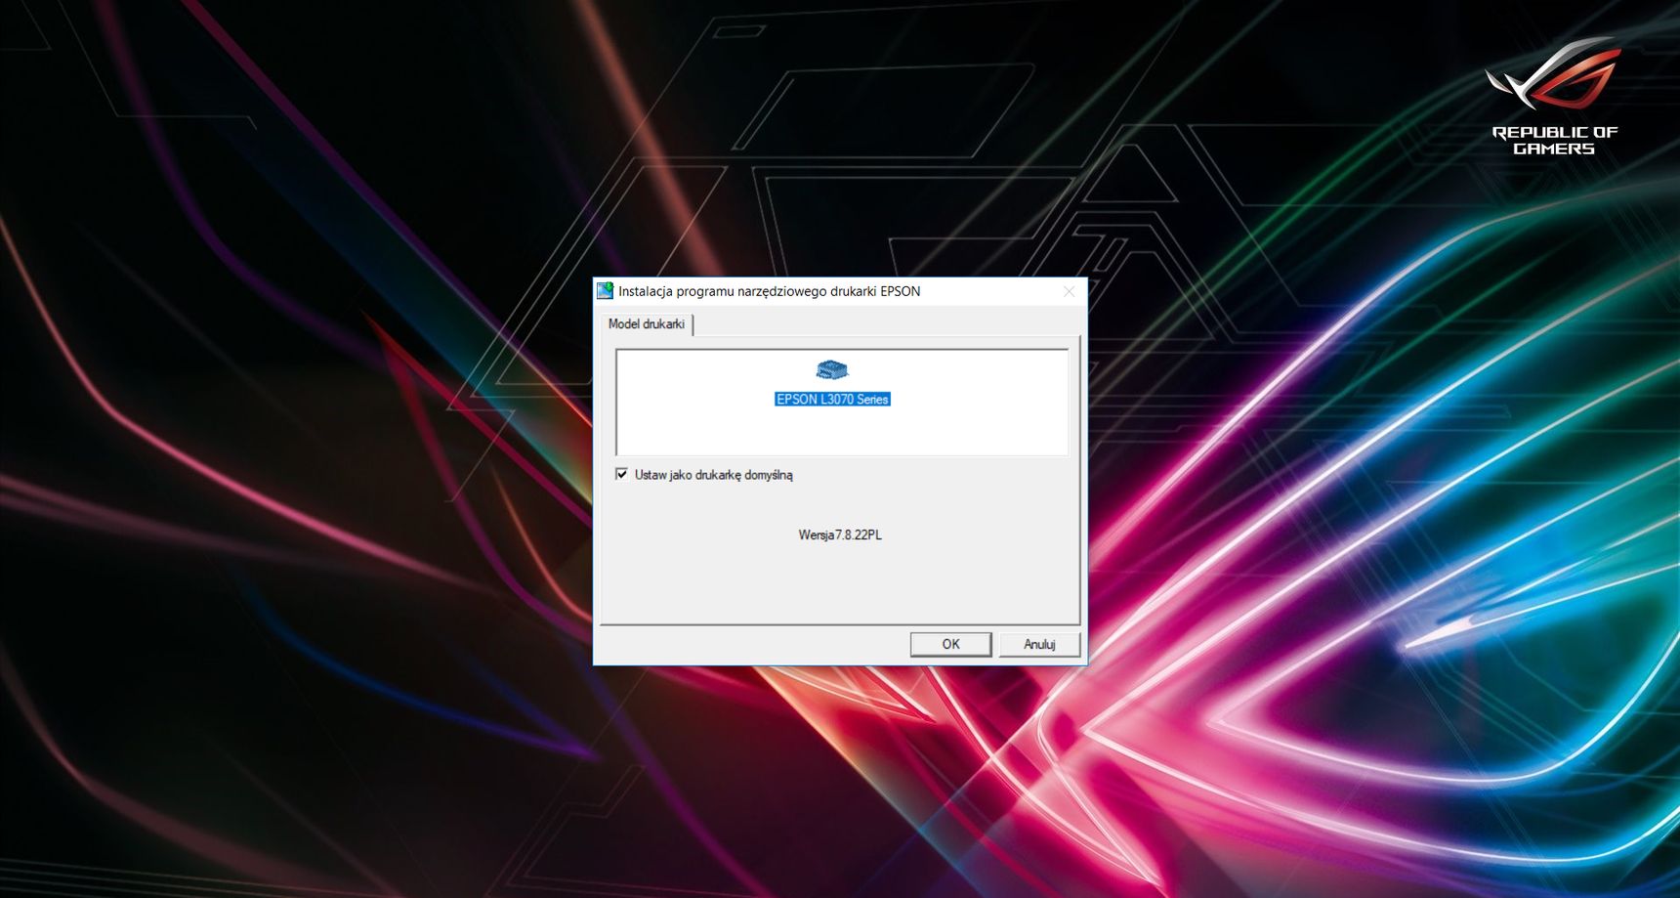The width and height of the screenshot is (1680, 898).
Task: Click the installer title bar icon
Action: pyautogui.click(x=606, y=291)
